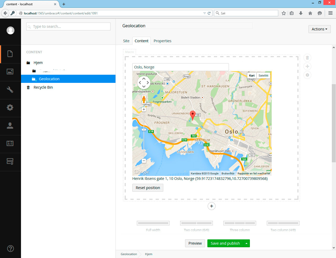Zoom in on the map
Screen dimensions: 336x258
coord(144,109)
